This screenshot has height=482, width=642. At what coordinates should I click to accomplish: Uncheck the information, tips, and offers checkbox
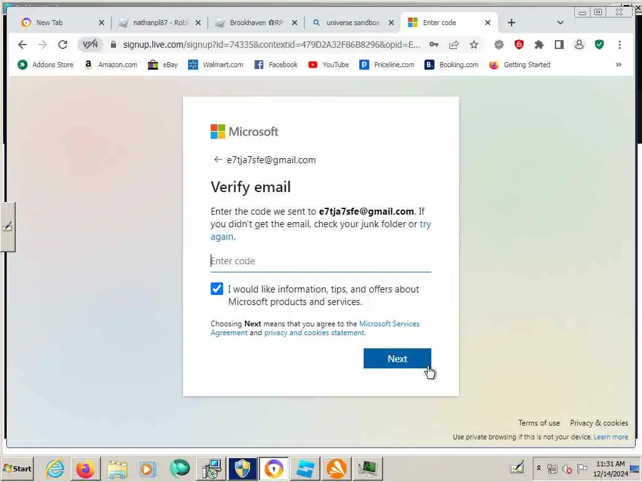[x=217, y=289]
